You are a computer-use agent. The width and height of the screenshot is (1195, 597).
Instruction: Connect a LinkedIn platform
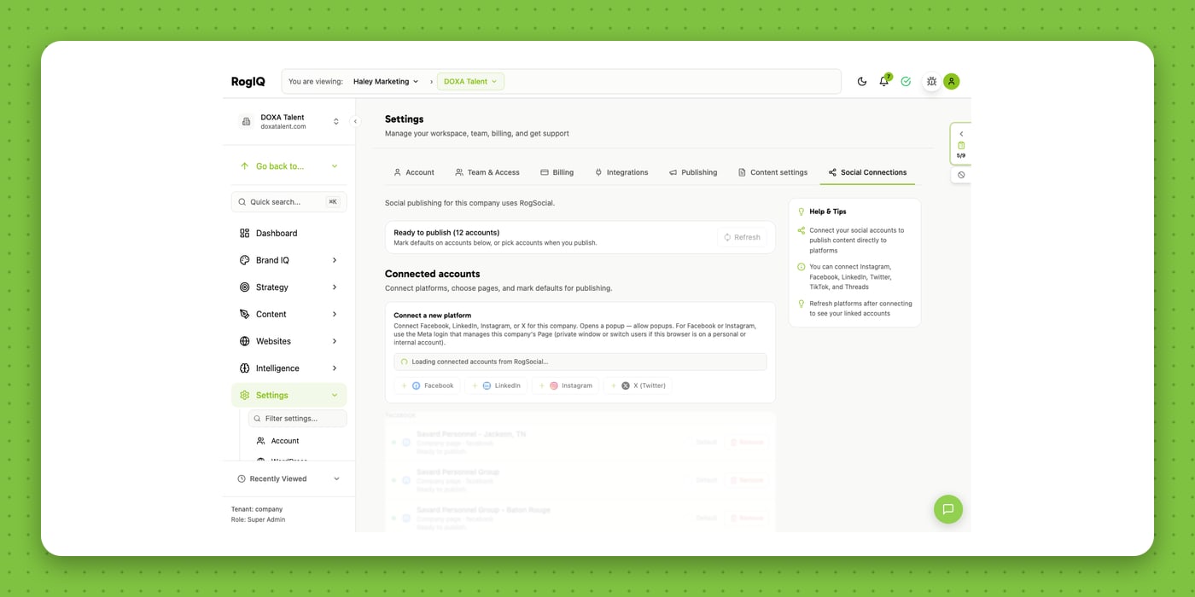pos(496,385)
